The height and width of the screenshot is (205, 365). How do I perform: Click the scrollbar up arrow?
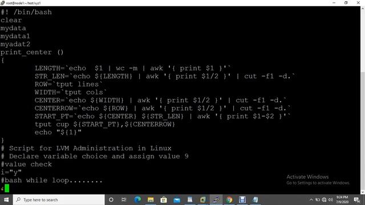[x=363, y=9]
